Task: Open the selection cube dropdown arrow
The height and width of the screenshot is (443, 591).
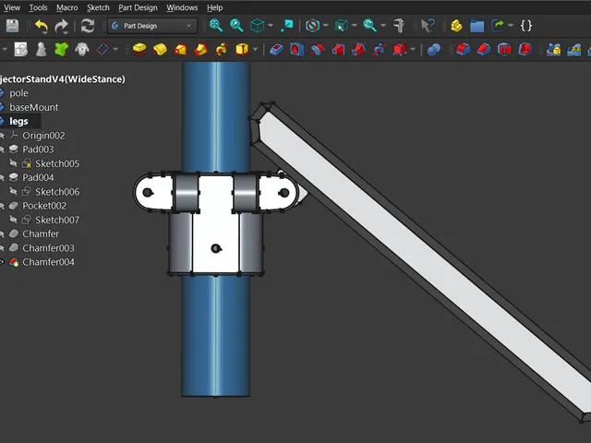Action: click(355, 26)
